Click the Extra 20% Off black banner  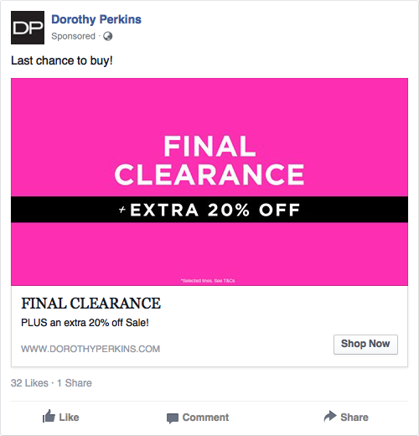pos(209,210)
